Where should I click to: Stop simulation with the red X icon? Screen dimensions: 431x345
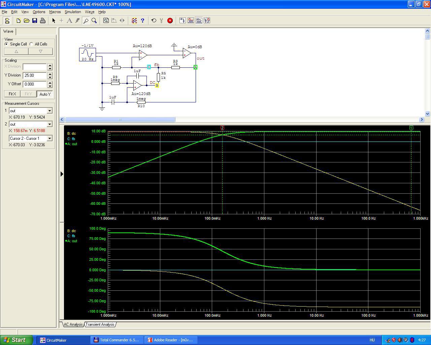pos(170,21)
